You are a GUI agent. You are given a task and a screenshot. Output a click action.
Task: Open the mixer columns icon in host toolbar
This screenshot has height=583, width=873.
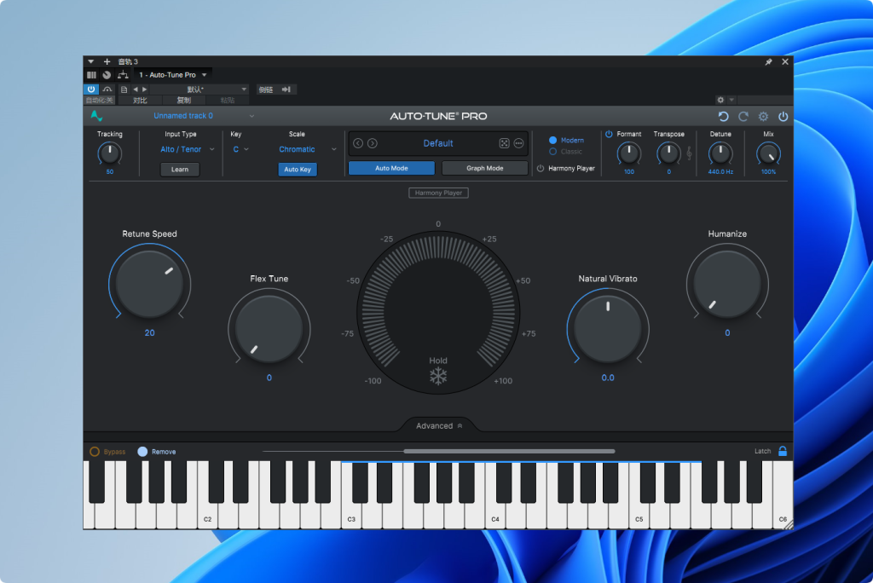(91, 75)
